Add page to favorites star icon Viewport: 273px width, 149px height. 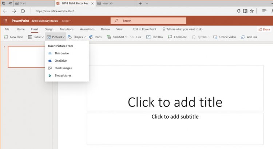coord(252,11)
